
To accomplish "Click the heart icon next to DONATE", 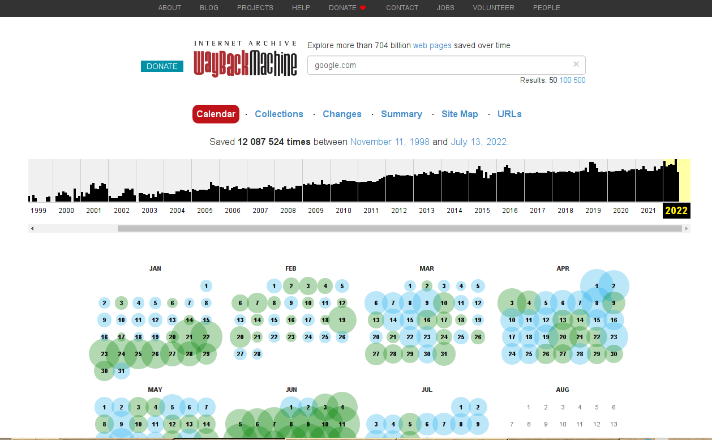I will [x=362, y=8].
